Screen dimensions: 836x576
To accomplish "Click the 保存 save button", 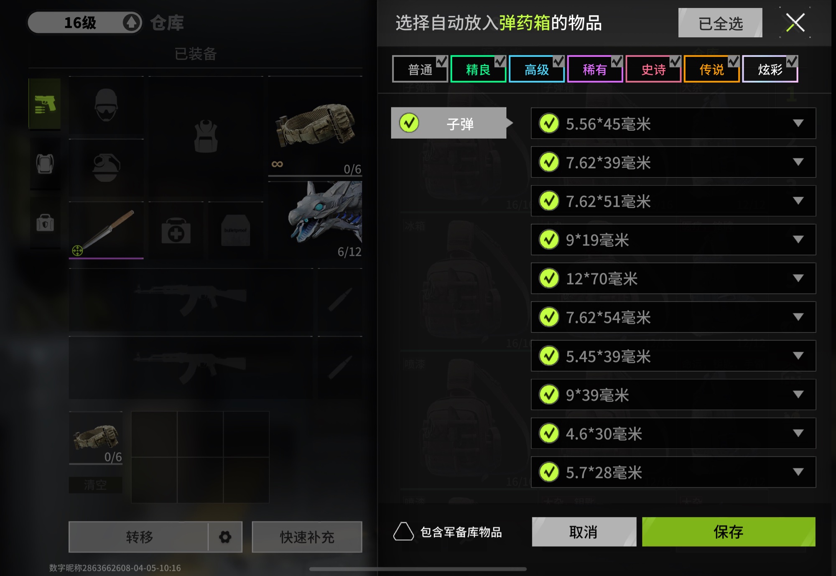I will pos(729,532).
